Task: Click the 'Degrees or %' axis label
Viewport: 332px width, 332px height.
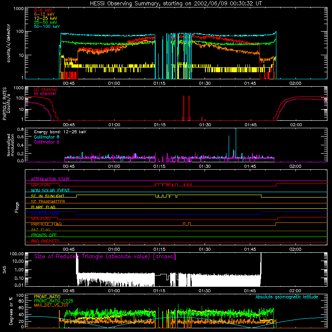Action: pos(11,311)
